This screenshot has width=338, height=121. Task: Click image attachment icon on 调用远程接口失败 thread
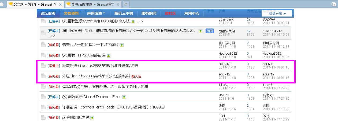tap(200, 31)
